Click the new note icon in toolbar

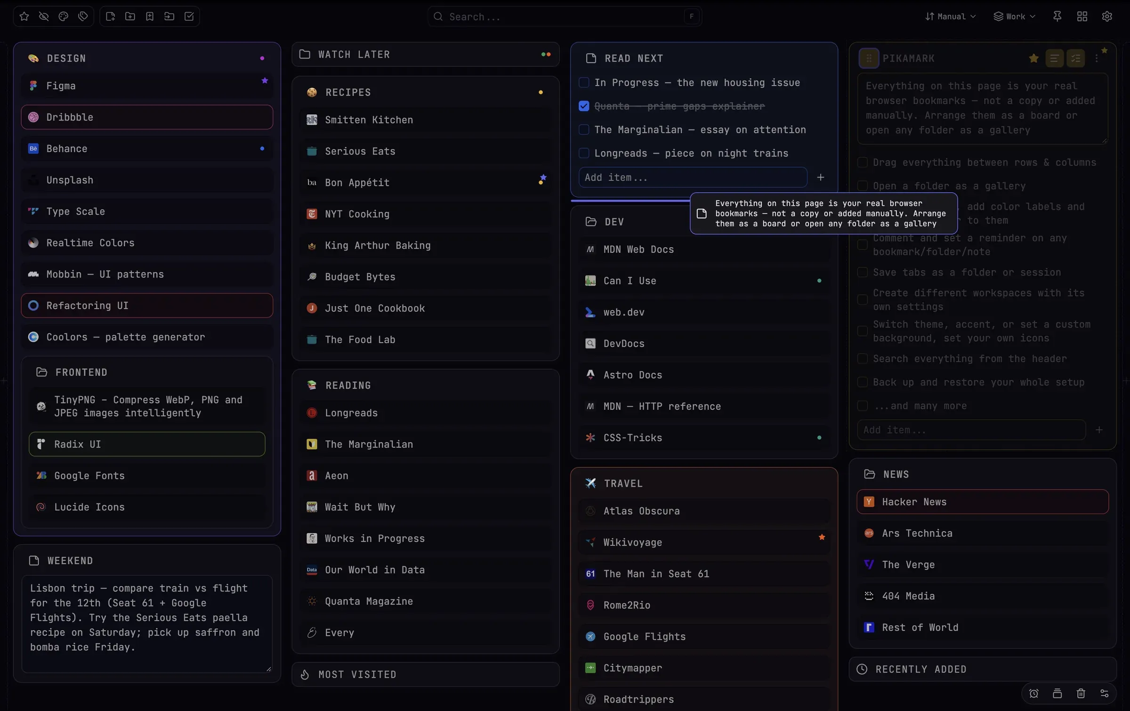(x=111, y=16)
